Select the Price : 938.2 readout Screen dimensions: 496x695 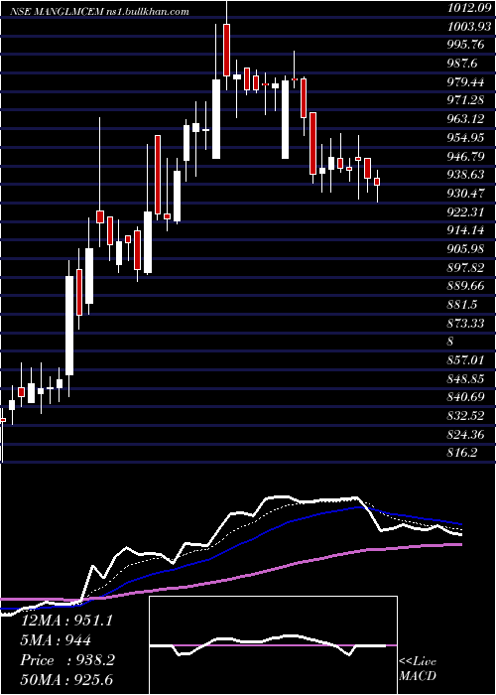pos(67,660)
